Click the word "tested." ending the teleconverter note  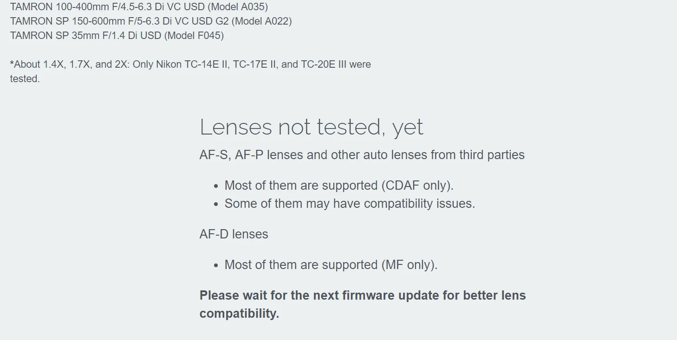point(25,79)
